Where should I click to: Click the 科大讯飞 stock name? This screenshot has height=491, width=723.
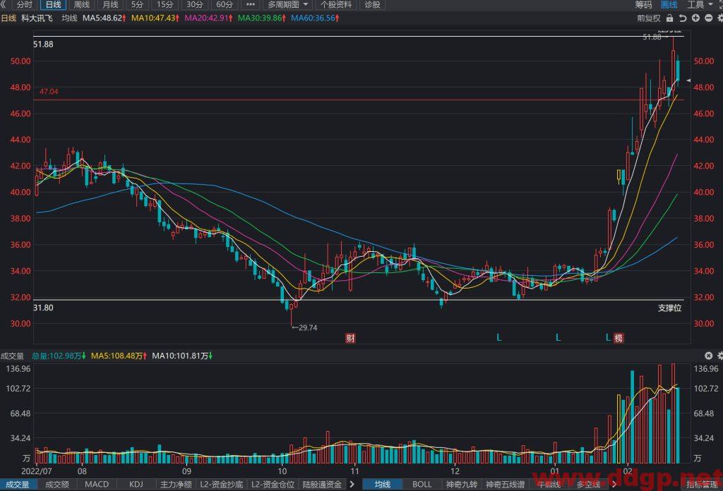(x=37, y=18)
